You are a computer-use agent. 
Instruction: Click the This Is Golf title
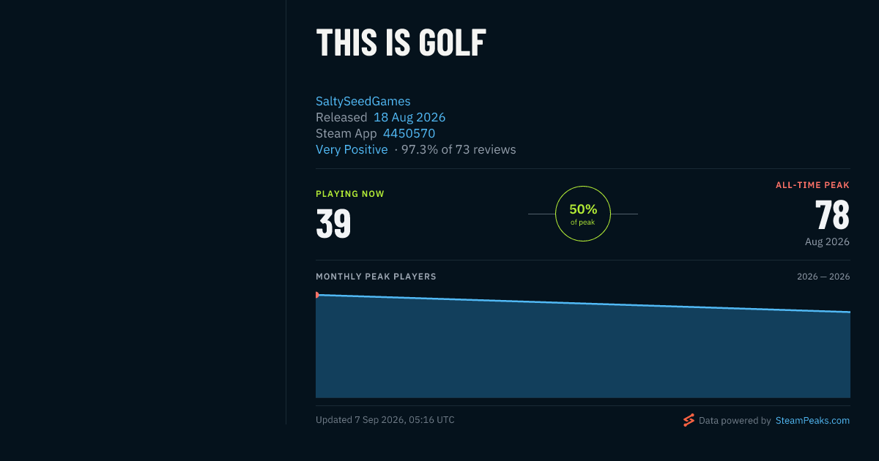(401, 43)
